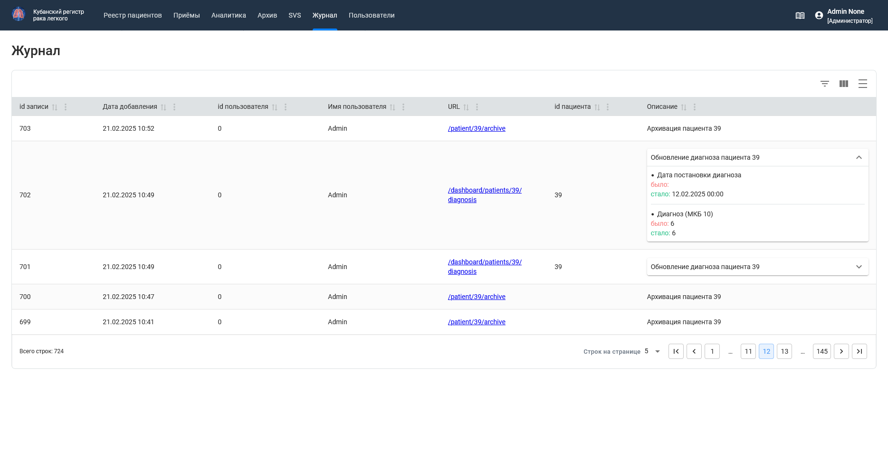This screenshot has height=454, width=888.
Task: Click the Кубанский регистр lung logo
Action: click(19, 14)
